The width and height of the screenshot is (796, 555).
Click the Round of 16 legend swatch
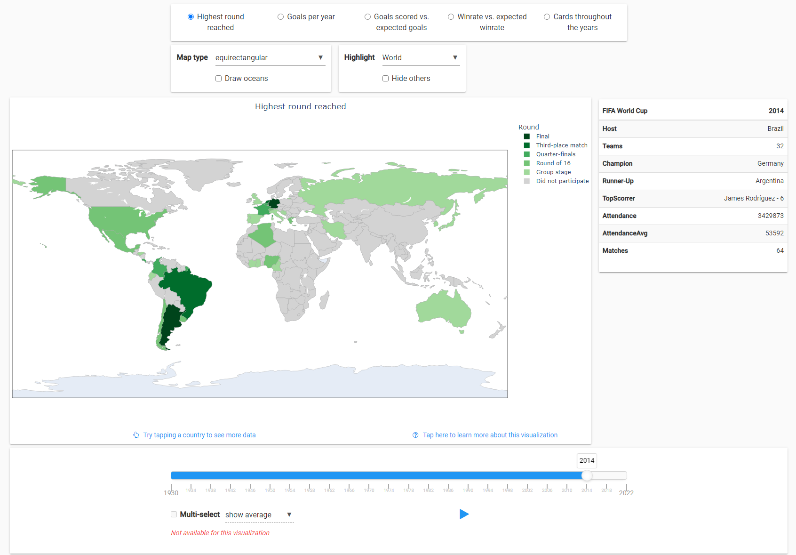pos(527,163)
